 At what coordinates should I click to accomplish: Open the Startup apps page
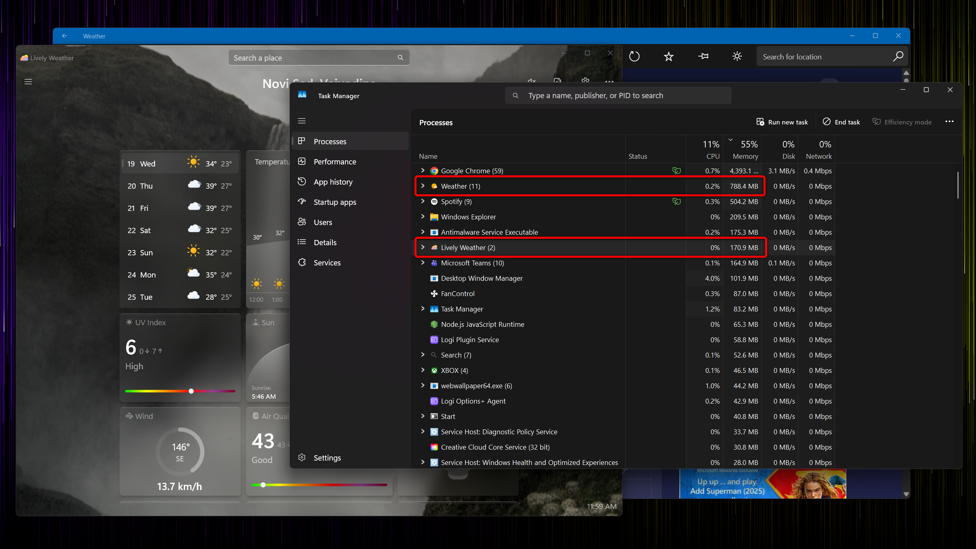[x=350, y=202]
